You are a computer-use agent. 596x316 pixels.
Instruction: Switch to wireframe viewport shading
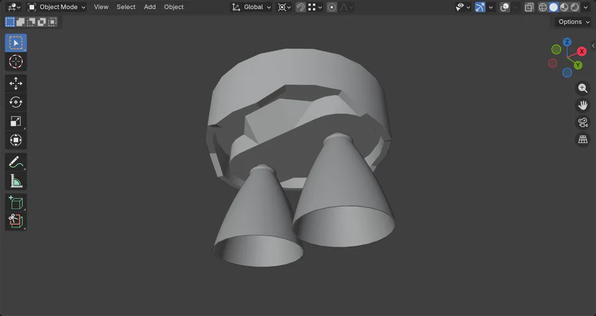point(543,7)
